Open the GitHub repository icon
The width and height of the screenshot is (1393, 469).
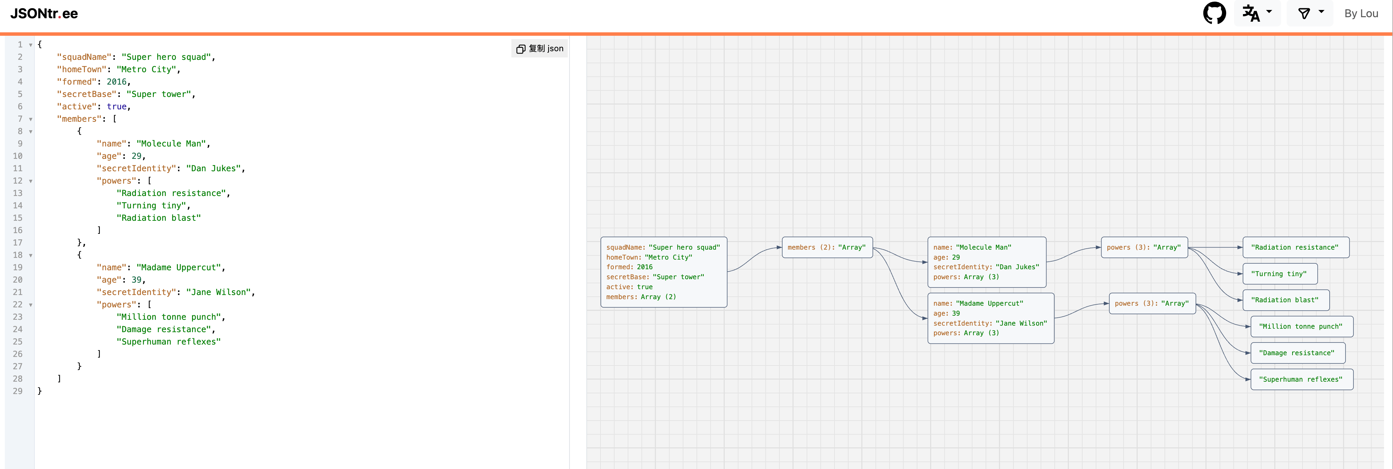1214,13
